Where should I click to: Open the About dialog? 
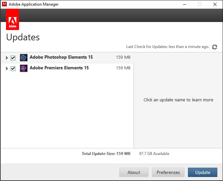(x=134, y=172)
